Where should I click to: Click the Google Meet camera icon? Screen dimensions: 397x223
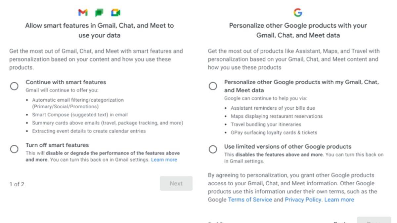click(x=115, y=13)
